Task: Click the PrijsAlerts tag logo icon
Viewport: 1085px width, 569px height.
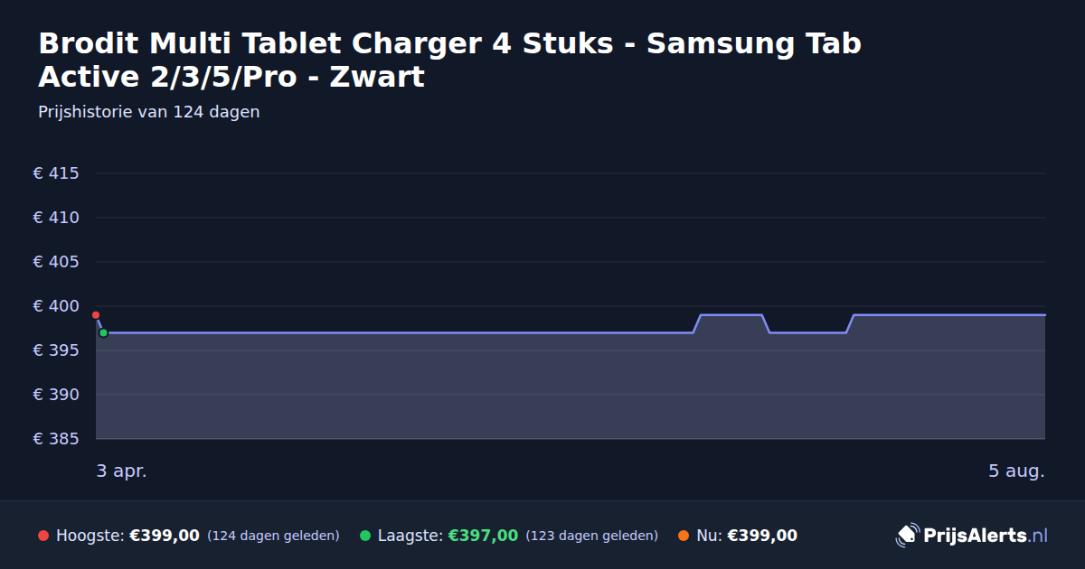Action: click(x=907, y=536)
